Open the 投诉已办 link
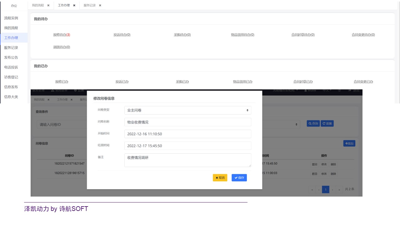This screenshot has height=225, width=400. click(122, 82)
